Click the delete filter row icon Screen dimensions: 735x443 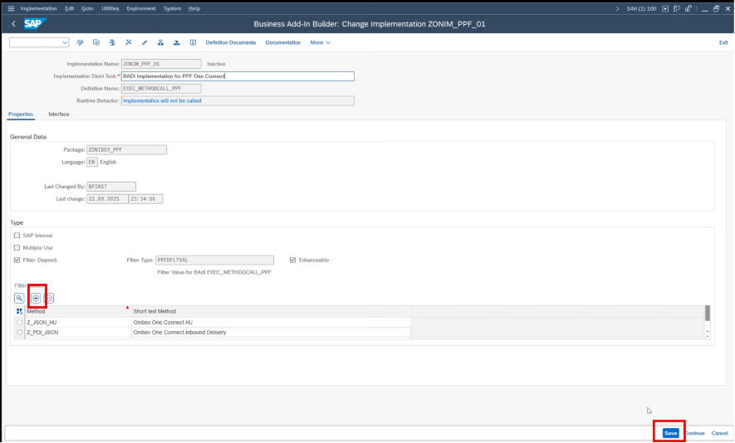tap(50, 297)
